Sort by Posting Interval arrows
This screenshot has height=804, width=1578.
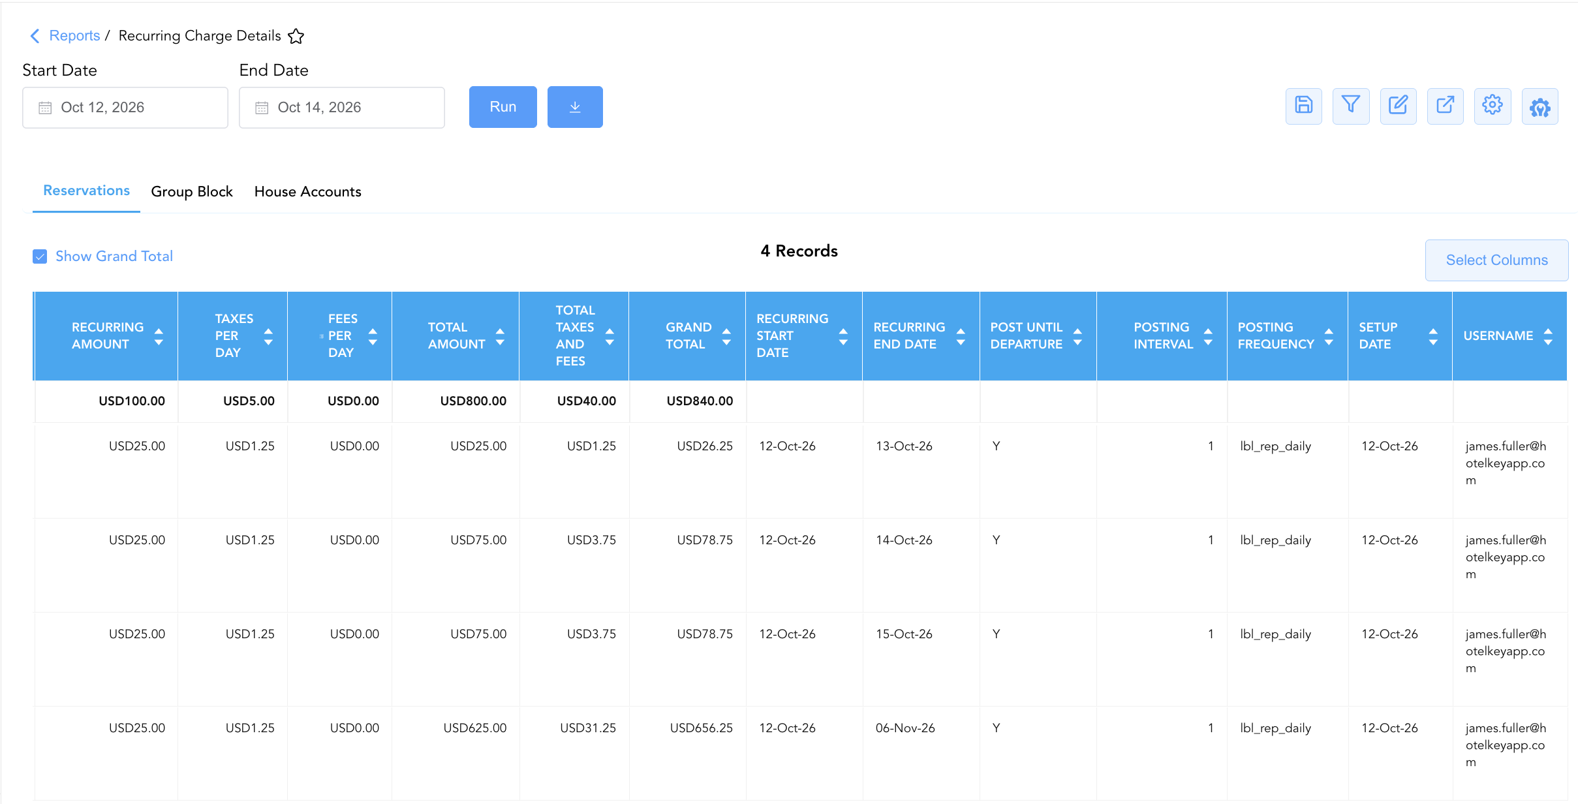(x=1208, y=337)
